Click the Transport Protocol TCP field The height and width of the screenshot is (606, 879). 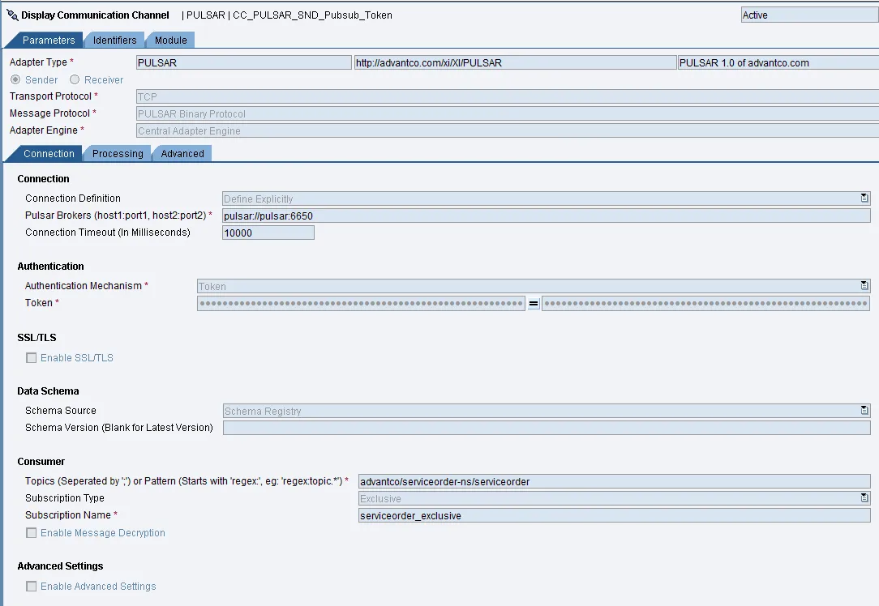click(x=508, y=97)
